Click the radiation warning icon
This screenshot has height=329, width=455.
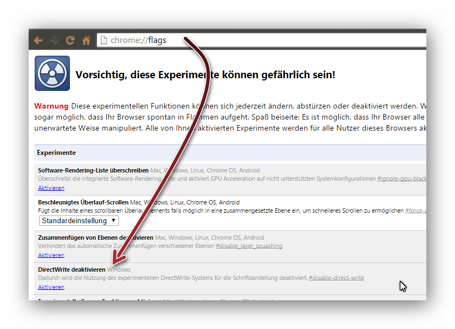pos(52,73)
